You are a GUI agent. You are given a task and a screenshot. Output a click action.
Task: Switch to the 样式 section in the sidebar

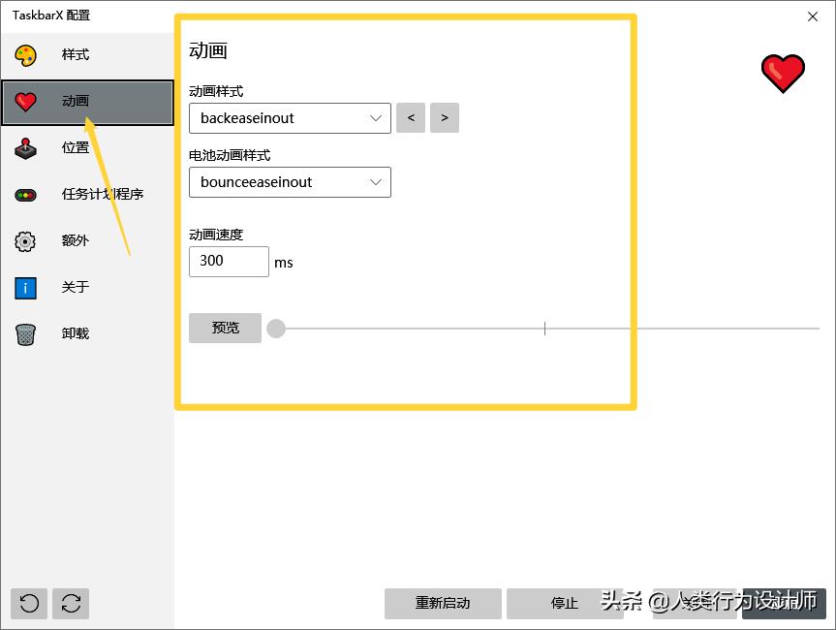point(75,55)
